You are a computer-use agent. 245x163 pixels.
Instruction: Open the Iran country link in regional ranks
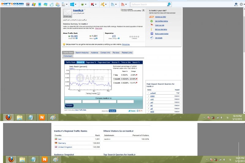click(60, 139)
